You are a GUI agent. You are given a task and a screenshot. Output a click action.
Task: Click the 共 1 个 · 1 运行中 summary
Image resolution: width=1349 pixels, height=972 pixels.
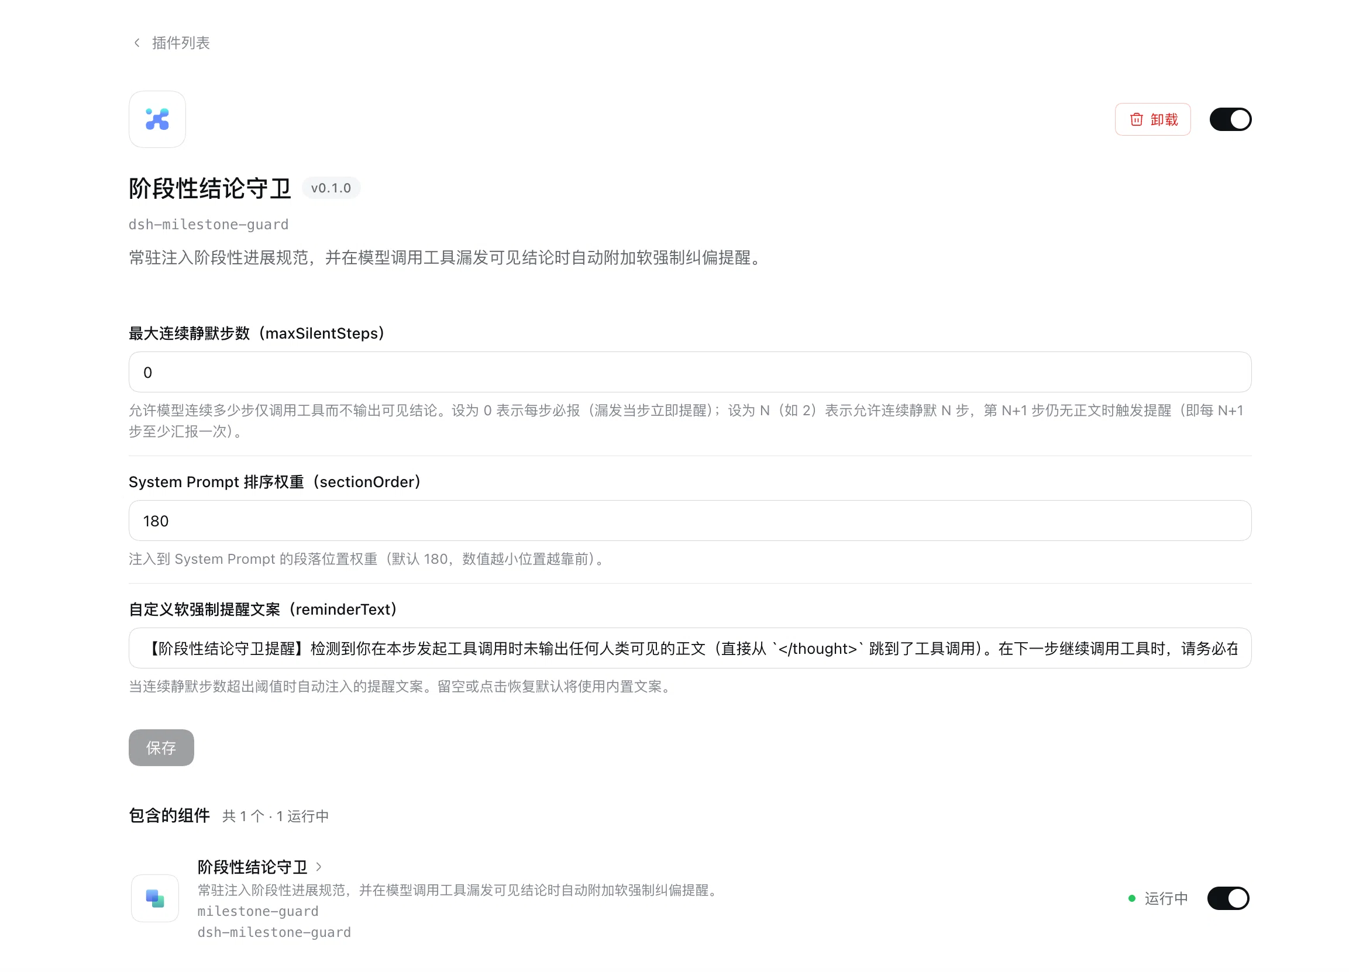pos(276,817)
